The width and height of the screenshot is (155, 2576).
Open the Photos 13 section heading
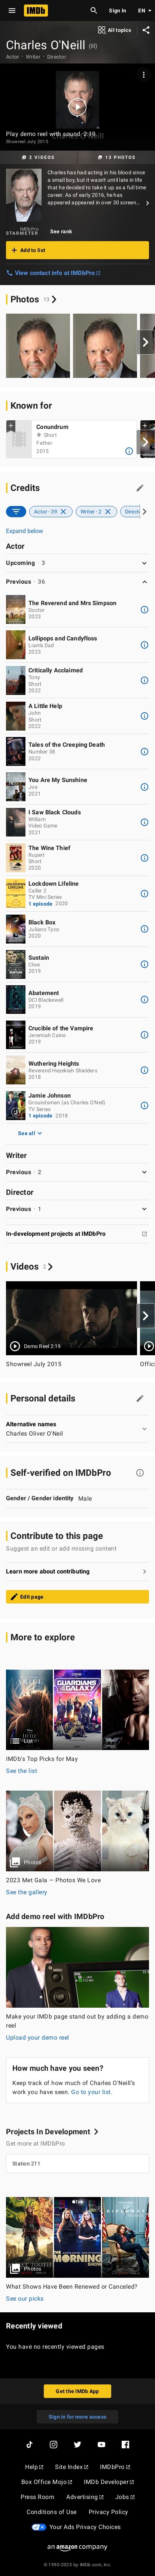pyautogui.click(x=33, y=299)
